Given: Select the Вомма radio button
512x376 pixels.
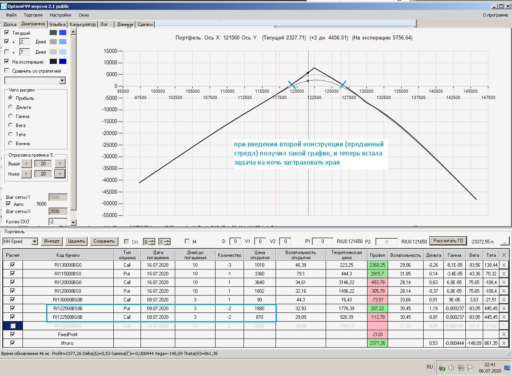Looking at the screenshot, I should pos(11,143).
